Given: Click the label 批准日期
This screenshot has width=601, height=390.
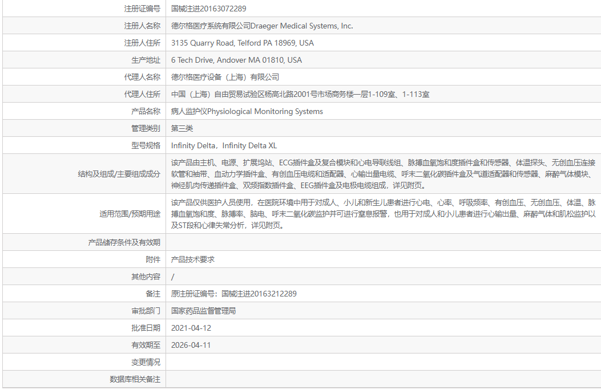Looking at the screenshot, I should (x=146, y=328).
